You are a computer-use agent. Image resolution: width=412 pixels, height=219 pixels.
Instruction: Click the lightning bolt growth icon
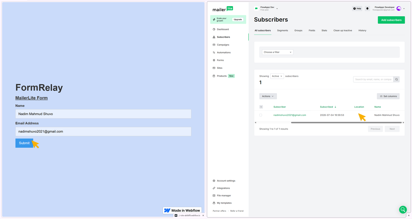[214, 20]
